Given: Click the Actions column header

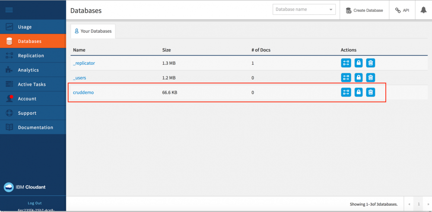Looking at the screenshot, I should point(349,50).
